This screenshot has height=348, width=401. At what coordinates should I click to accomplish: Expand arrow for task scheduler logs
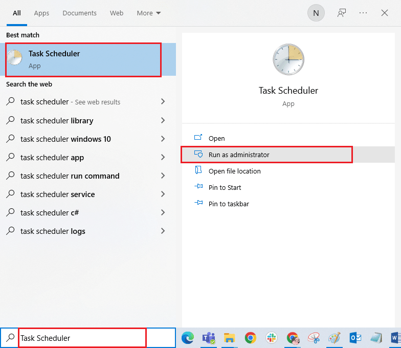click(163, 231)
